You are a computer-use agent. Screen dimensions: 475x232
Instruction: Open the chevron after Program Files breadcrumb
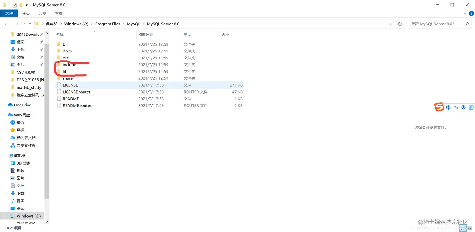coord(123,24)
